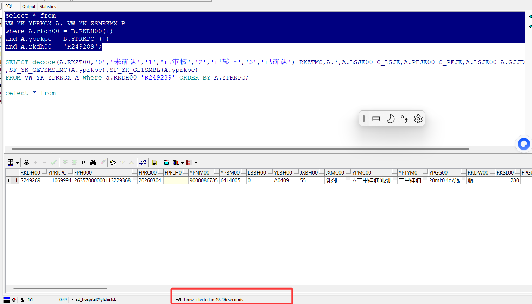Image resolution: width=532 pixels, height=304 pixels.
Task: Switch to the SQL tab
Action: click(9, 6)
